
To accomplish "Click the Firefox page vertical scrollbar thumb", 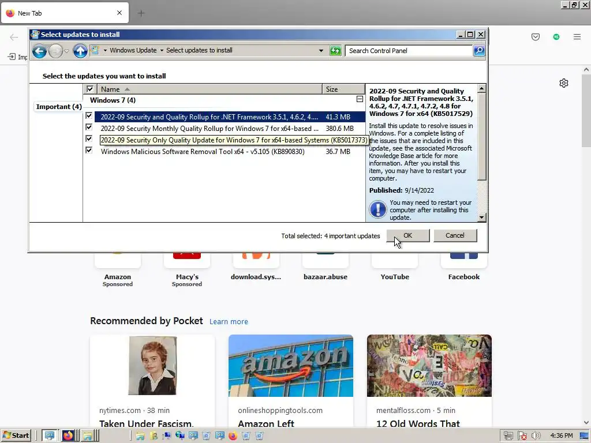I will coord(586,111).
